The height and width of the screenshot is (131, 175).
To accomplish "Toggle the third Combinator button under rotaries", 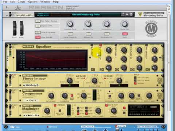I will point(106,34).
